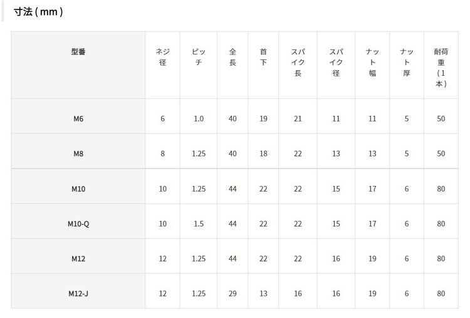The width and height of the screenshot is (470, 318).
Task: Select the M8 row label
Action: pos(78,153)
